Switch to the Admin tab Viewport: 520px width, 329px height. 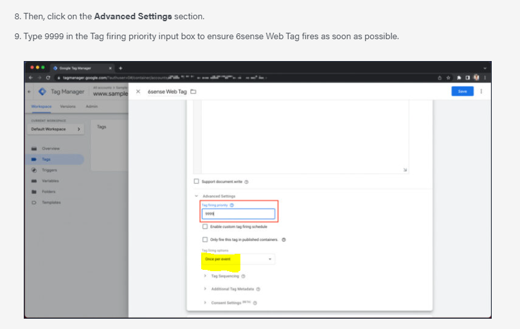91,107
